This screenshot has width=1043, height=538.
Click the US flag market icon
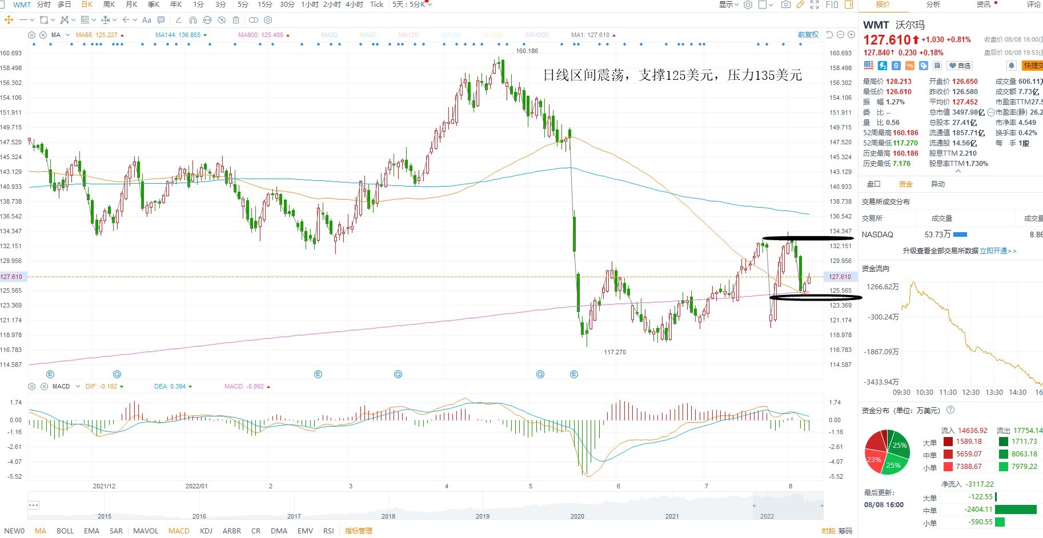click(869, 66)
